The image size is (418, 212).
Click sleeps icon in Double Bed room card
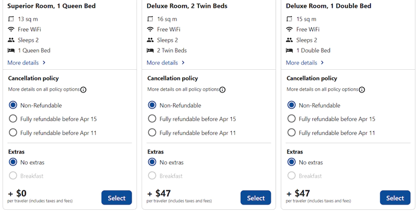pos(289,40)
